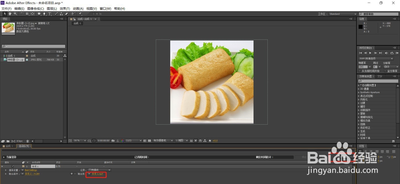
Task: Click the region of interest icon
Action: pyautogui.click(x=94, y=140)
